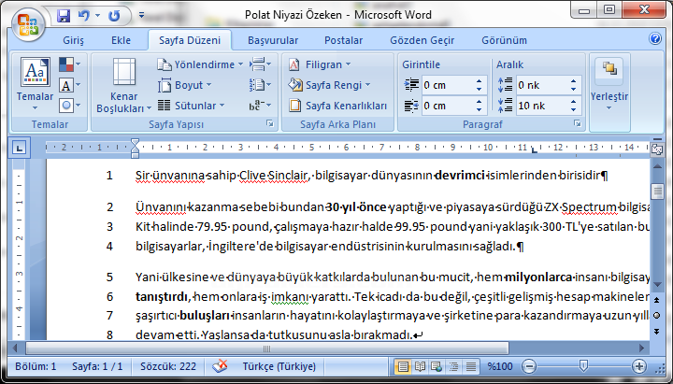673x384 pixels.
Task: Redo the last action
Action: 114,16
